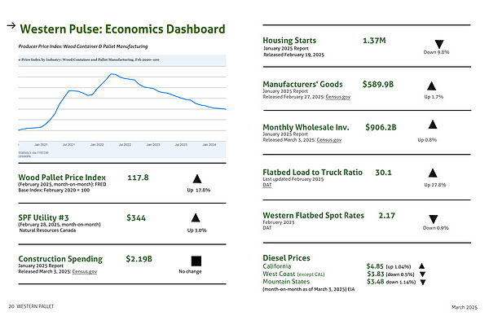Screen dimensions: 489x316
Task: Click the Mountain States diesel down arrow
Action: pyautogui.click(x=423, y=283)
